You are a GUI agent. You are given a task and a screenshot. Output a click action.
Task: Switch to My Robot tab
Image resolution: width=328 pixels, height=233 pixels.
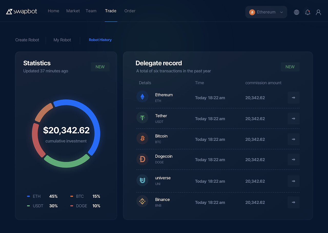coord(62,40)
